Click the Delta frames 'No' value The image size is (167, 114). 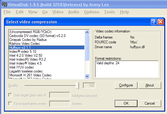point(132,37)
